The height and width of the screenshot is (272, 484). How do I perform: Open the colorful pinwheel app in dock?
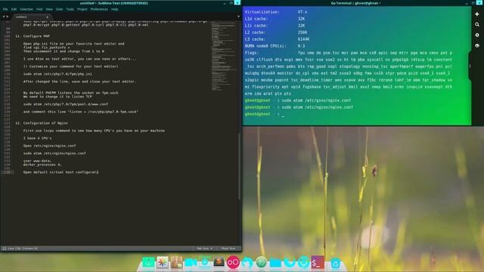tap(163, 262)
